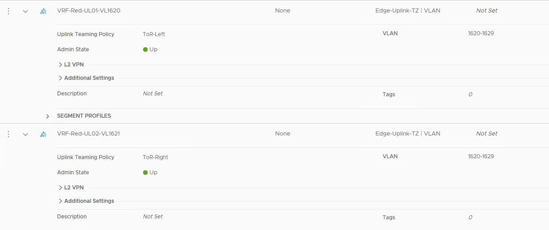Click the ToR-Left teaming policy value
Screen dimensions: 549x230
coord(154,34)
